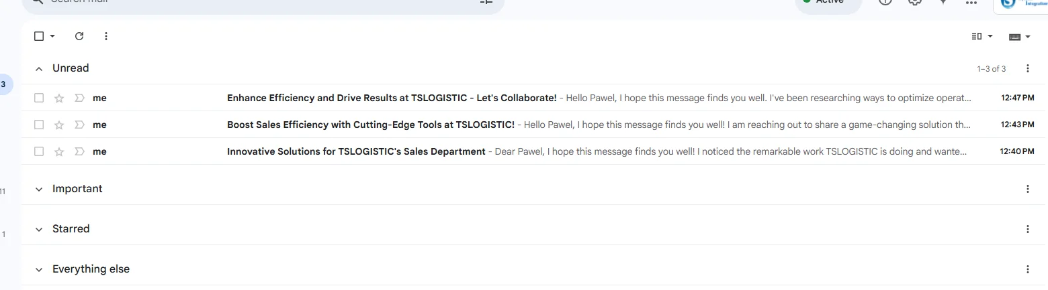Check the Enhance Efficiency email checkbox

tap(39, 98)
